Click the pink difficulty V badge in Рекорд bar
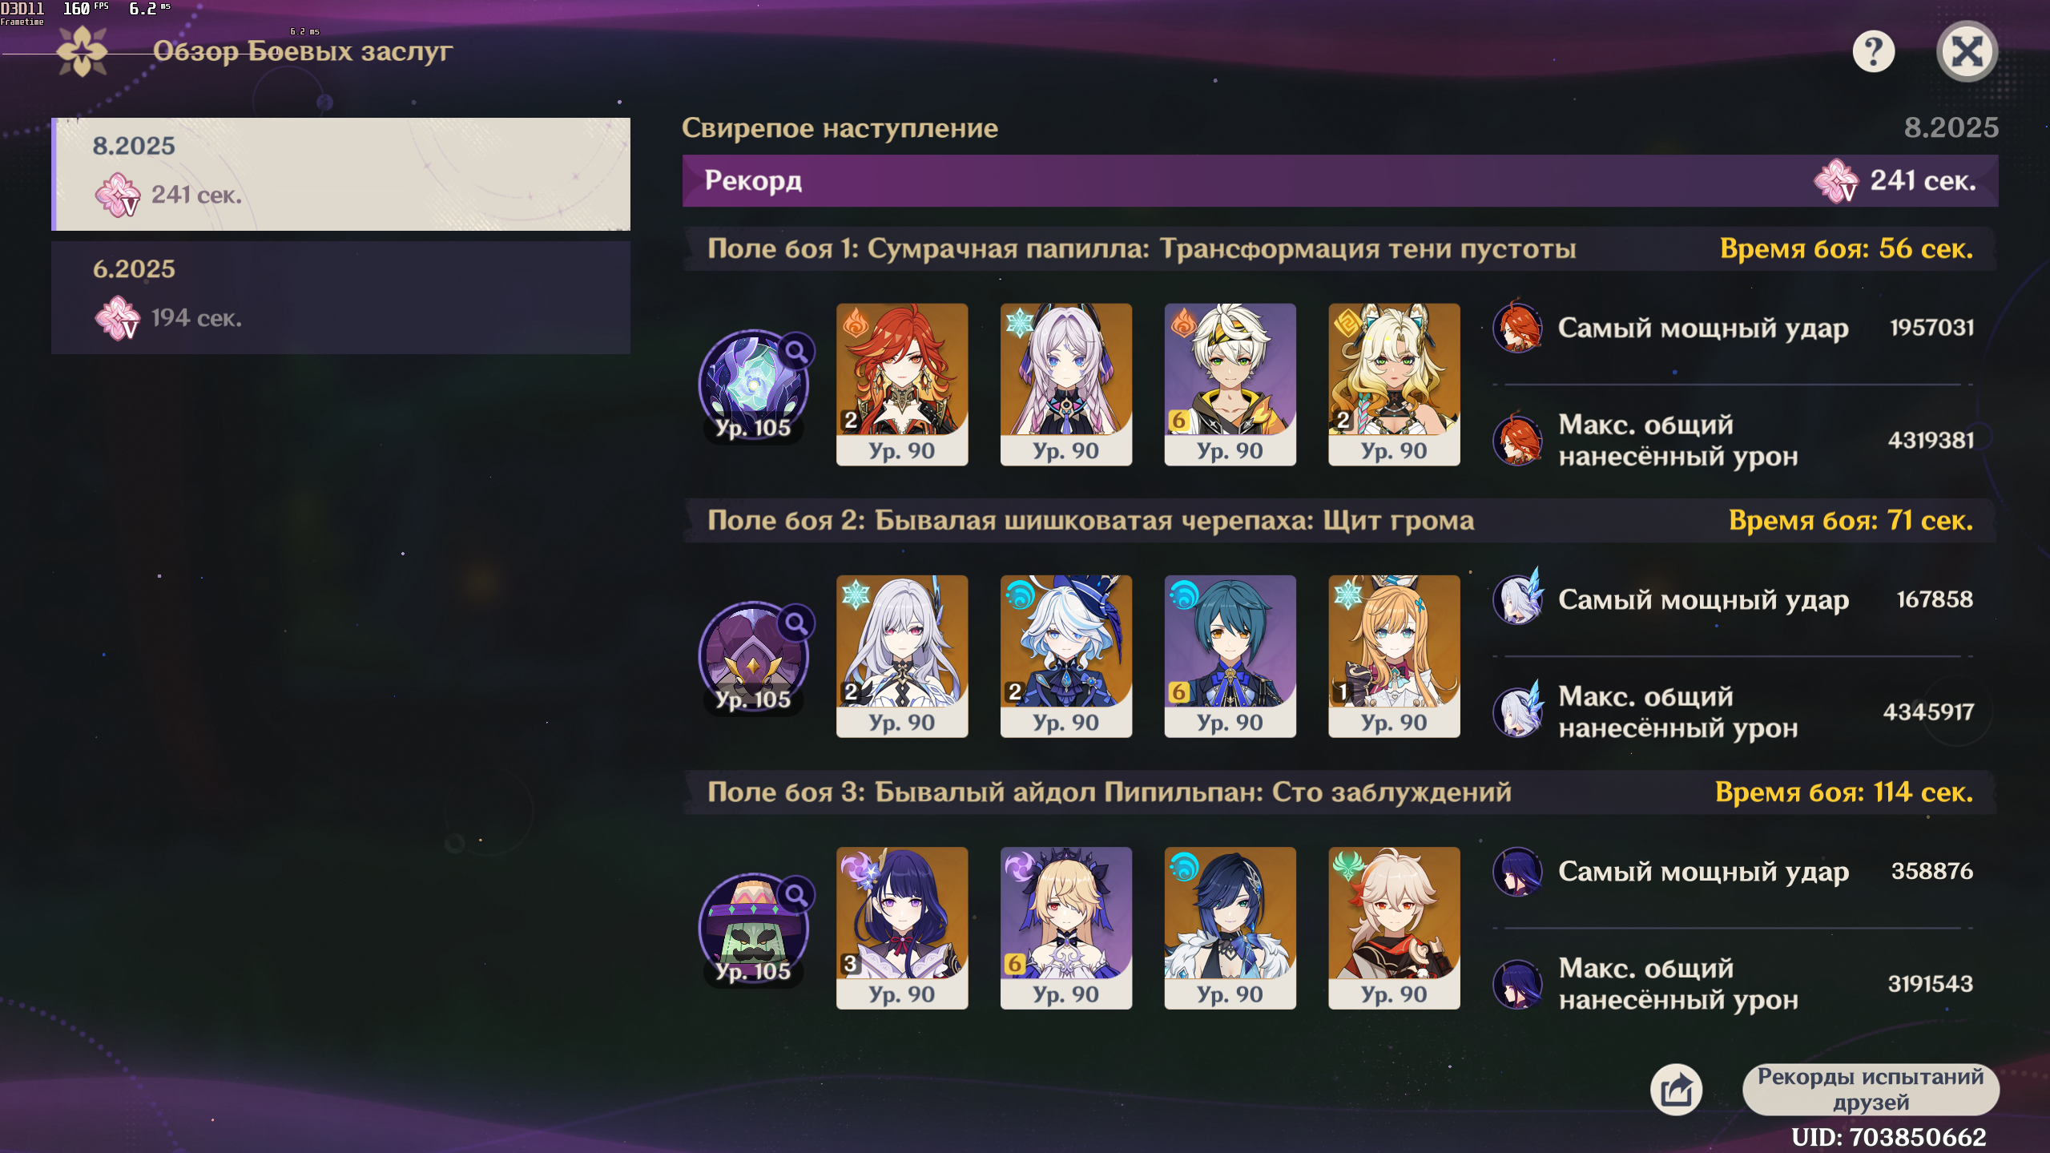The image size is (2050, 1153). pos(1836,181)
